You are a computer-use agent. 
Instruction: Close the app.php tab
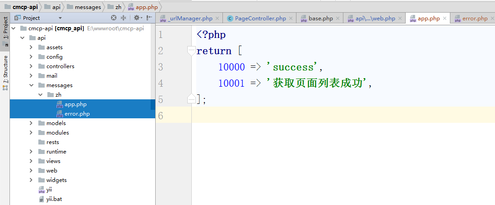click(444, 19)
